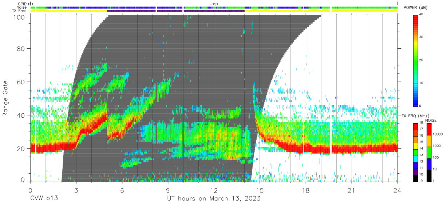447x206 pixels.
Task: Click the 'Range Gate' axis label
Action: click(x=5, y=99)
